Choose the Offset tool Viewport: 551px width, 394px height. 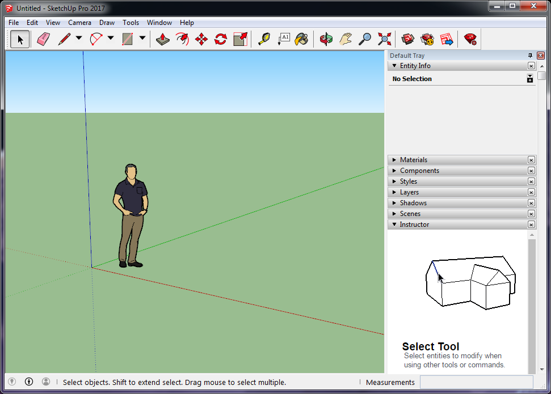point(182,39)
